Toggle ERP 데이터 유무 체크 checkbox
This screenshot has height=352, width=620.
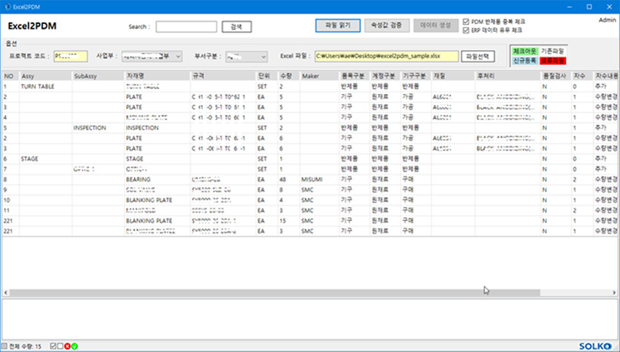pos(467,31)
